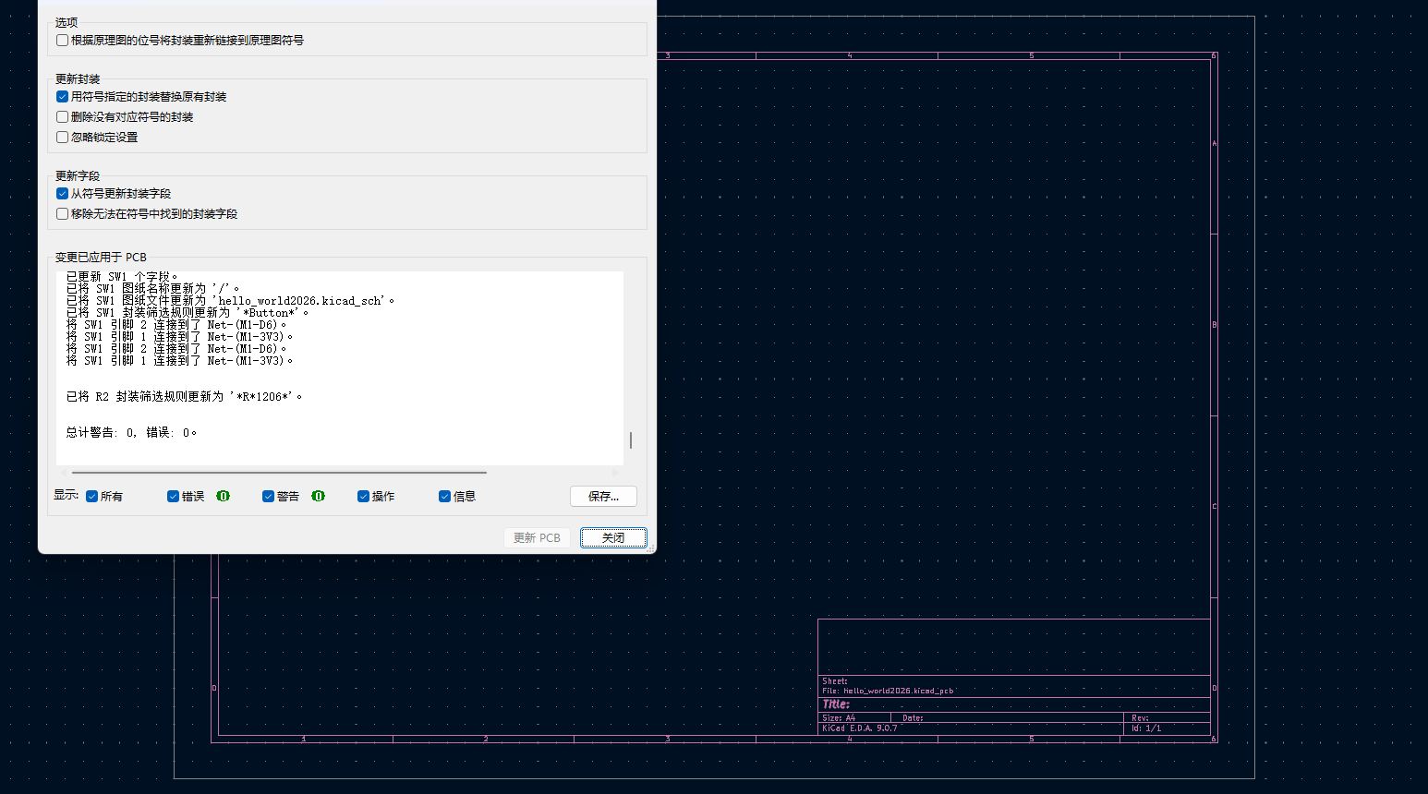
Task: Disable 从符号更新封装字段 option
Action: pos(61,193)
